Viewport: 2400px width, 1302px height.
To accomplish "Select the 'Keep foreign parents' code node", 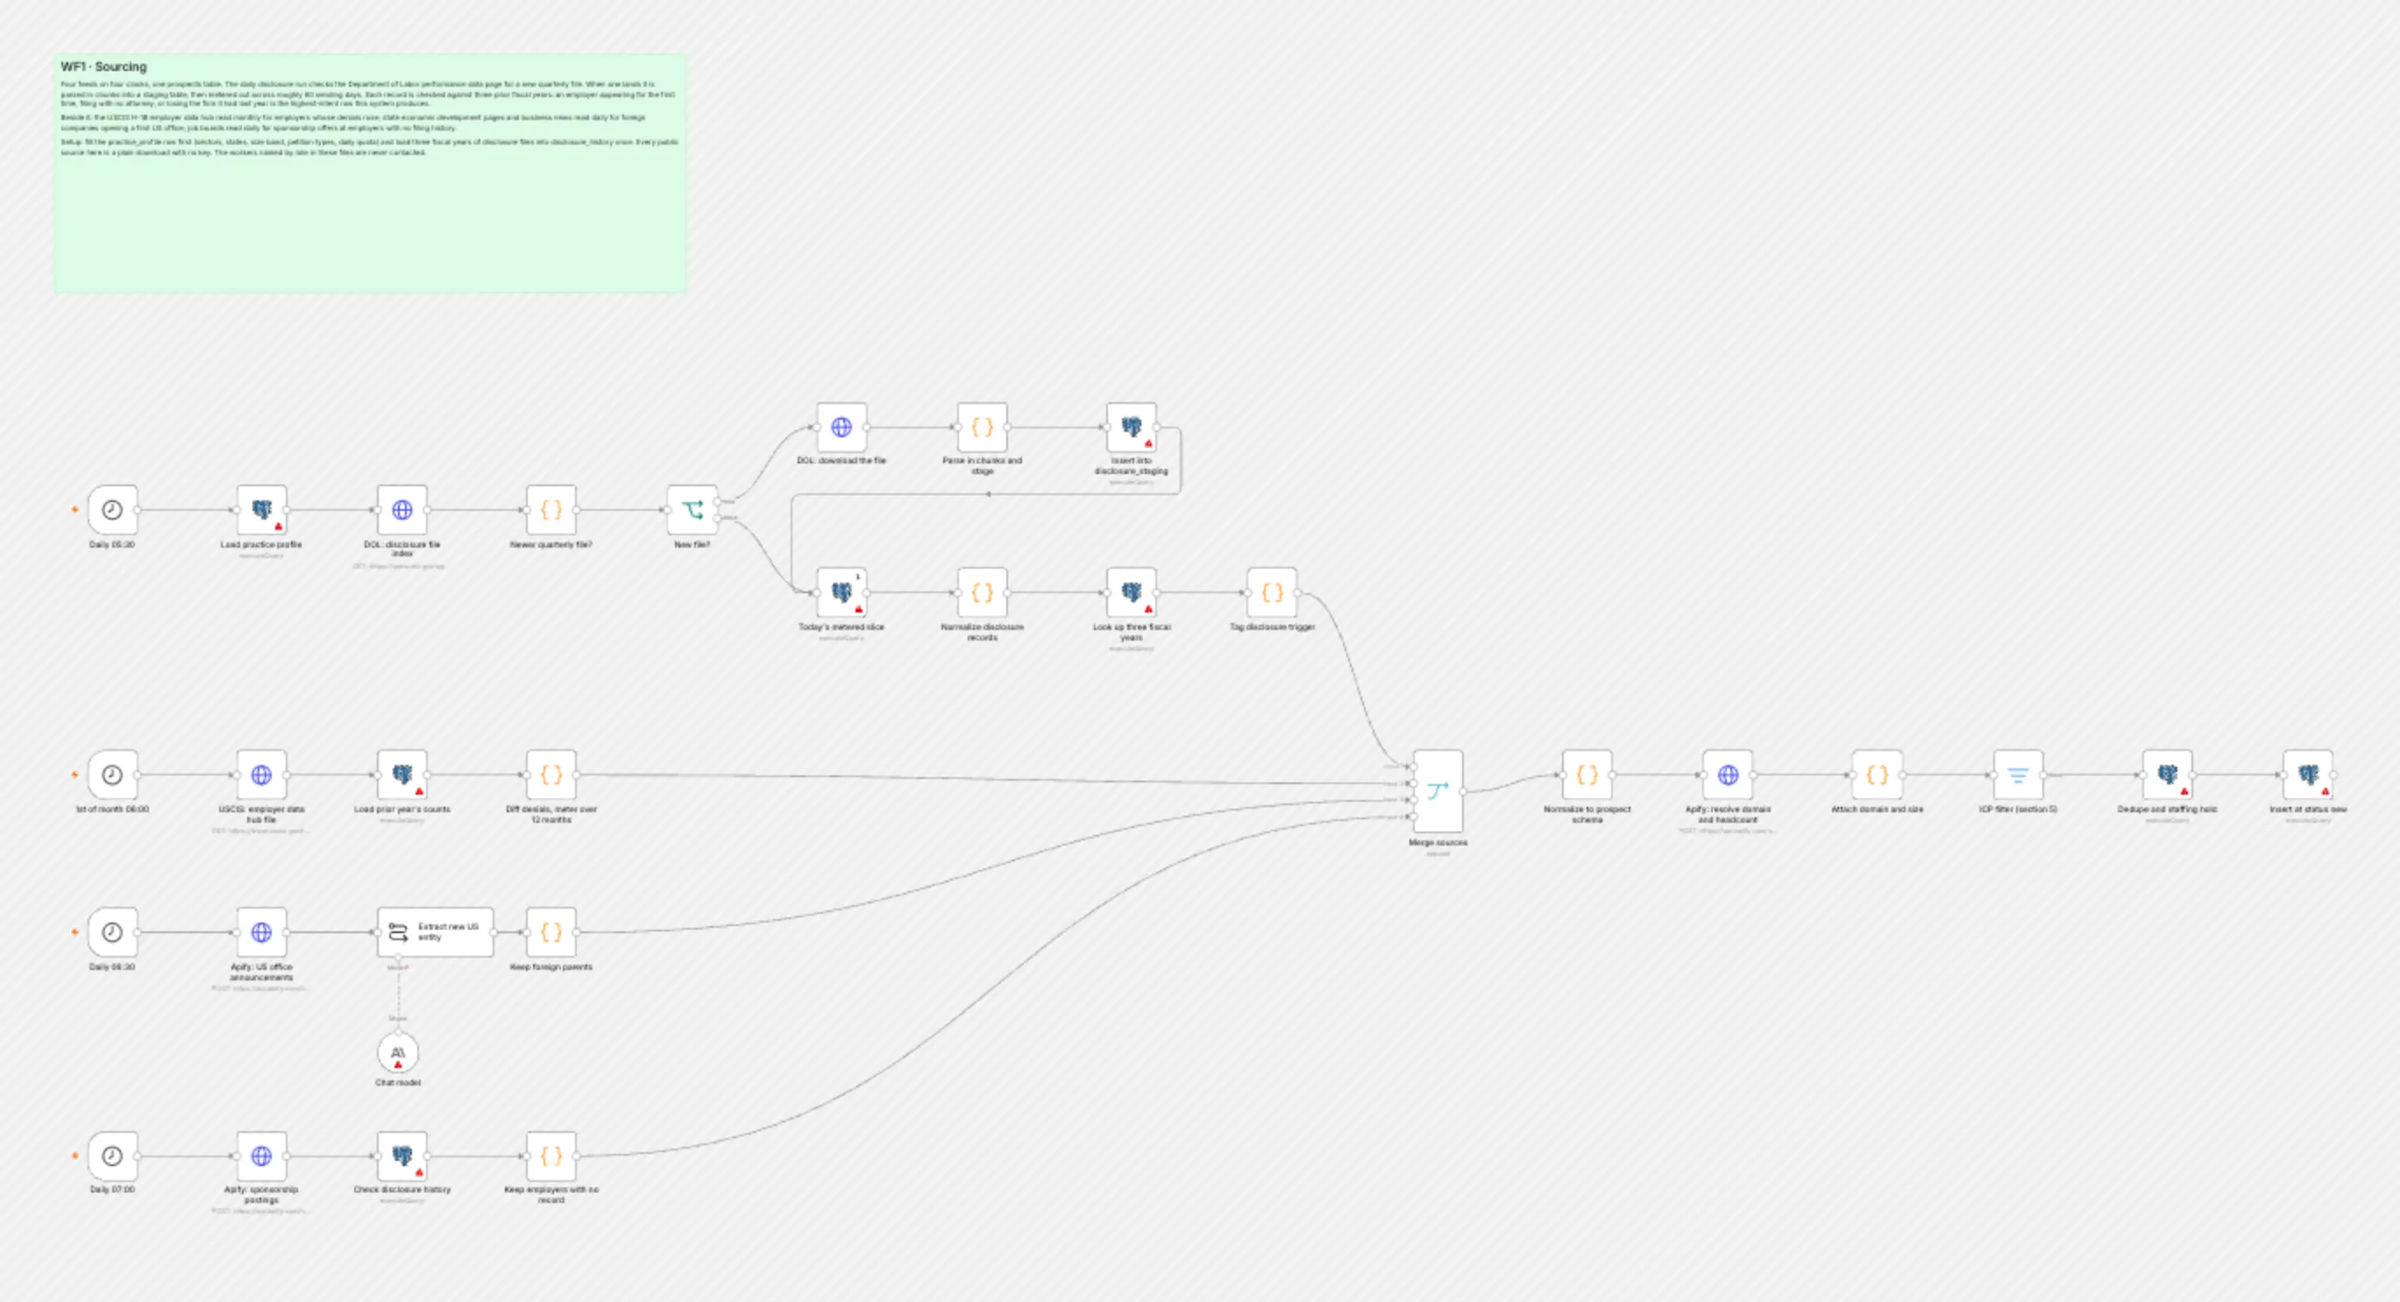I will (551, 932).
